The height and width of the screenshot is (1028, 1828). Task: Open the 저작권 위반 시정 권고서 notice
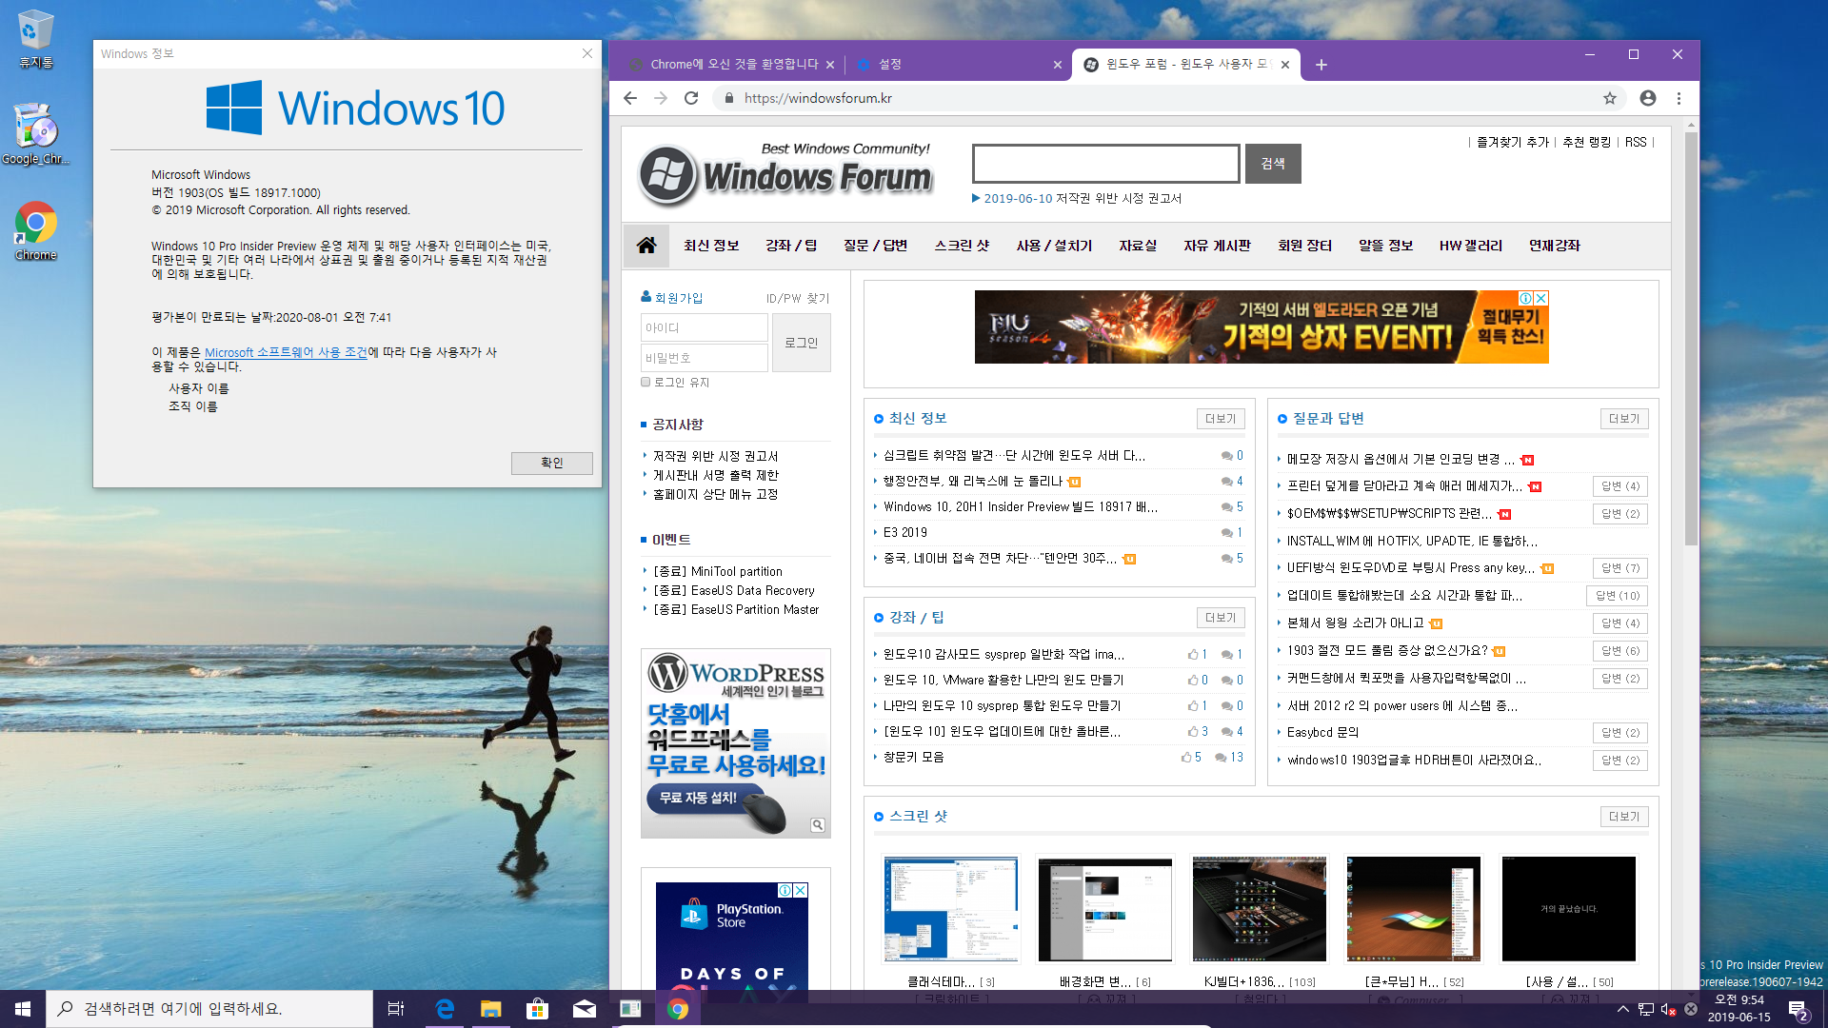tap(715, 457)
